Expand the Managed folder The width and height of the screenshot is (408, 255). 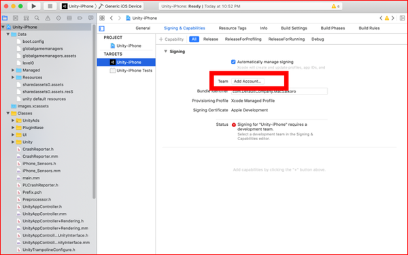click(13, 70)
